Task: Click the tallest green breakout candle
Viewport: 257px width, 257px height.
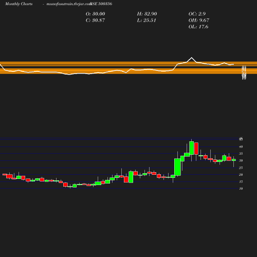Action: tap(177, 167)
